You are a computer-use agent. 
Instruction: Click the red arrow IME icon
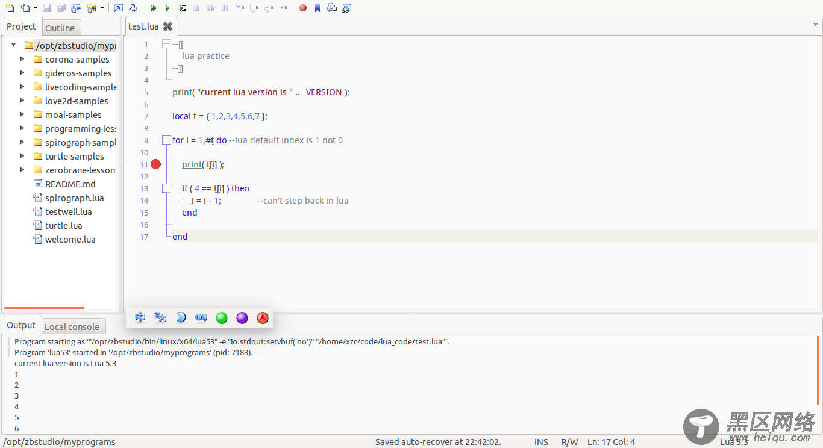(263, 318)
